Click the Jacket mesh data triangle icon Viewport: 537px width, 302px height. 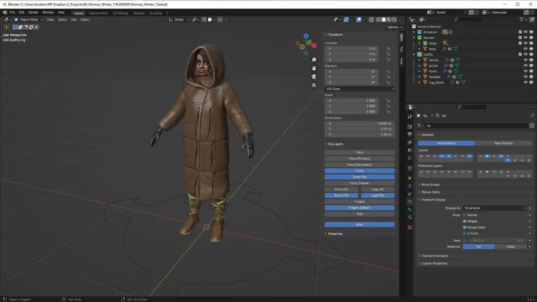[x=457, y=66]
